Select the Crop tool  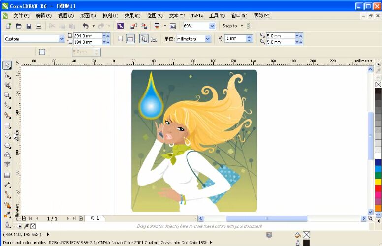tap(7, 85)
